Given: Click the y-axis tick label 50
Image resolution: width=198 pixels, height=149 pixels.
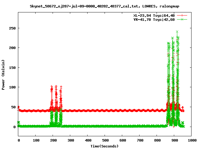Looking at the screenshot, I should (x=13, y=107).
